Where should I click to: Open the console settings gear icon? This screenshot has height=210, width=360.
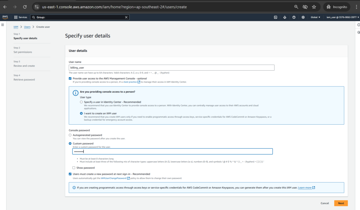point(303,17)
